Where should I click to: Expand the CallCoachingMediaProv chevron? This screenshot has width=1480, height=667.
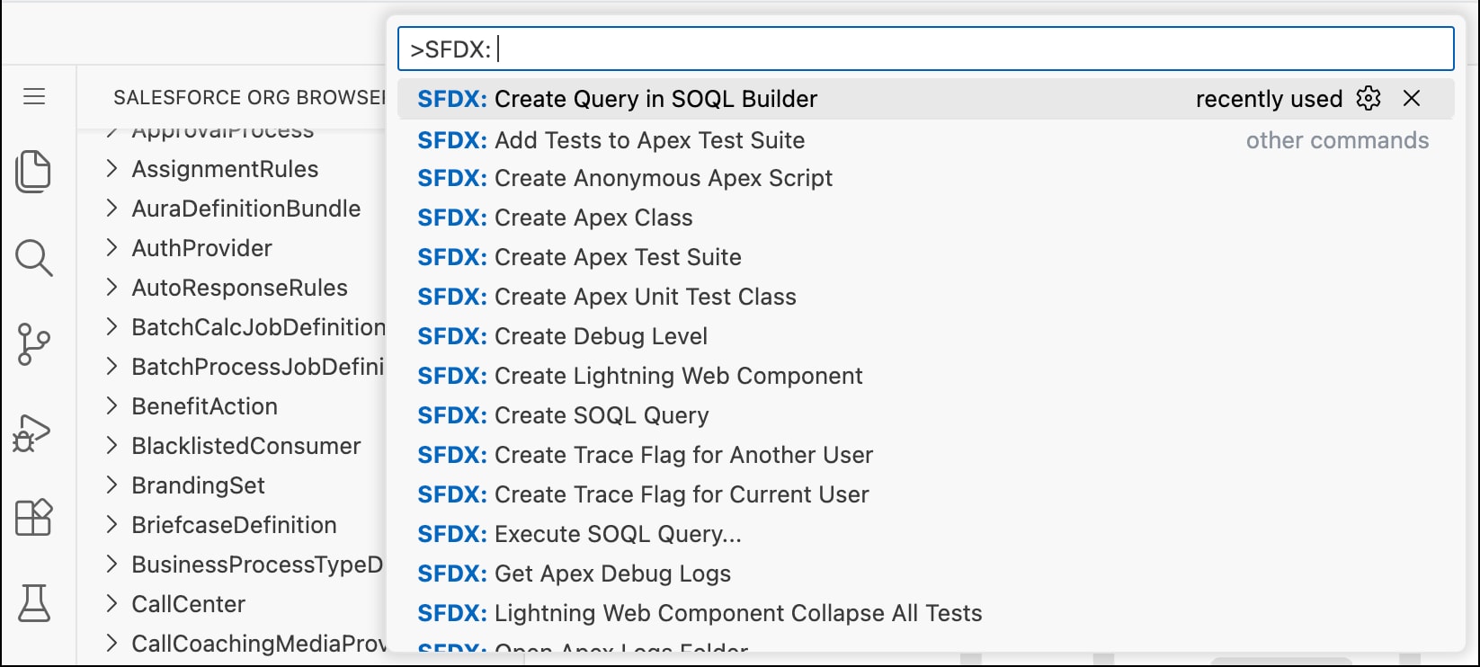(111, 644)
